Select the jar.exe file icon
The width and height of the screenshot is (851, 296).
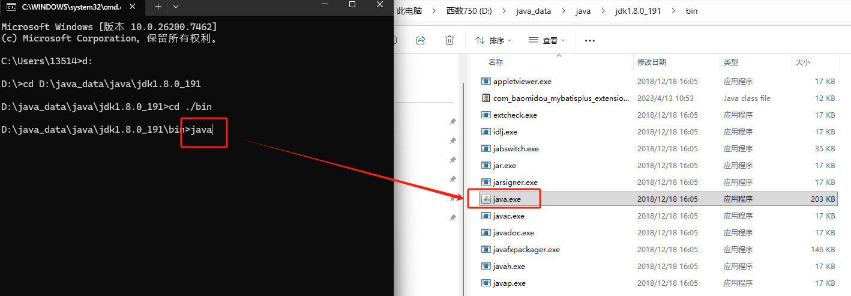486,165
